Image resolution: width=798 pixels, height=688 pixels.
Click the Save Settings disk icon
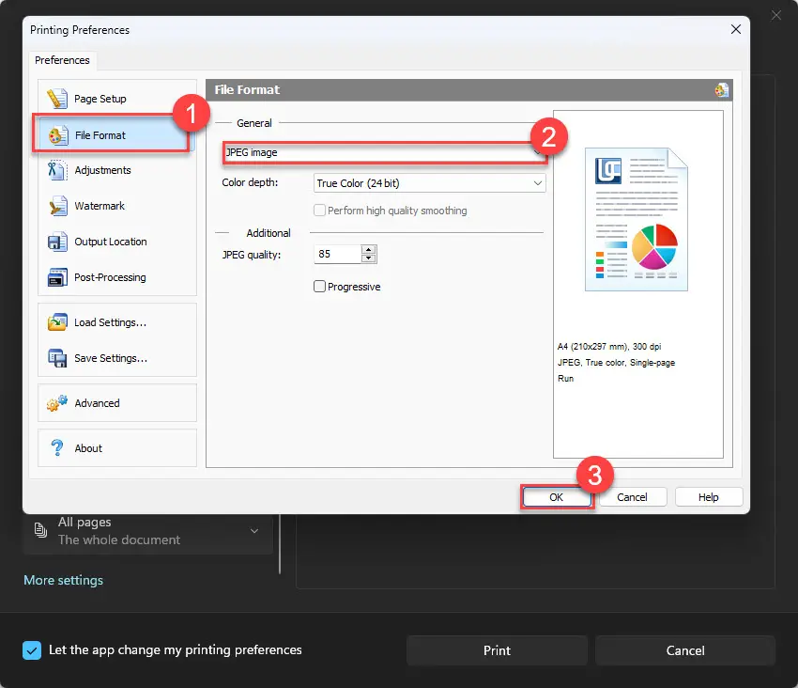[x=57, y=358]
